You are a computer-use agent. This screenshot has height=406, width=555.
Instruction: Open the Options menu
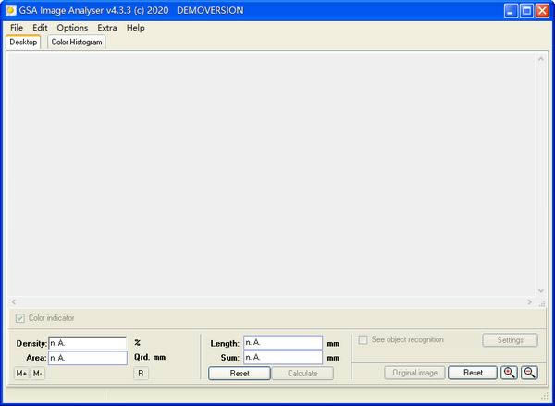point(72,28)
